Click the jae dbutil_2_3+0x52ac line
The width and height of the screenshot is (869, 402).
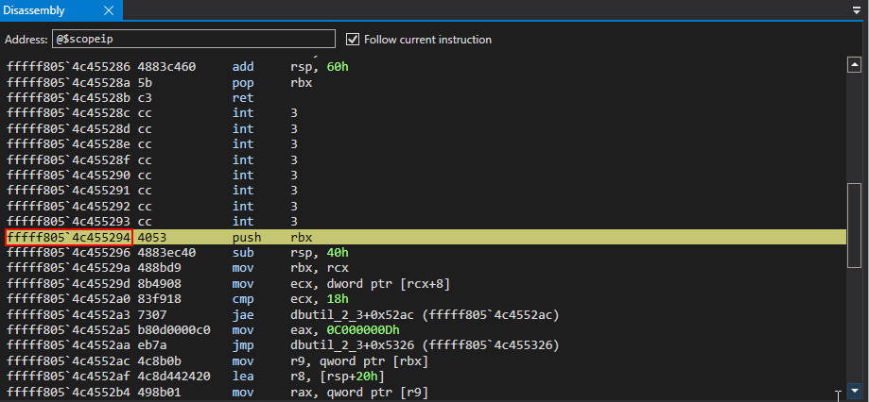(x=378, y=314)
